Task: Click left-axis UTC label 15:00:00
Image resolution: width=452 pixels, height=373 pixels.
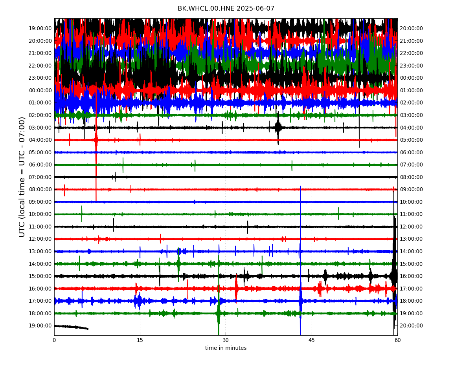Action: coord(40,276)
